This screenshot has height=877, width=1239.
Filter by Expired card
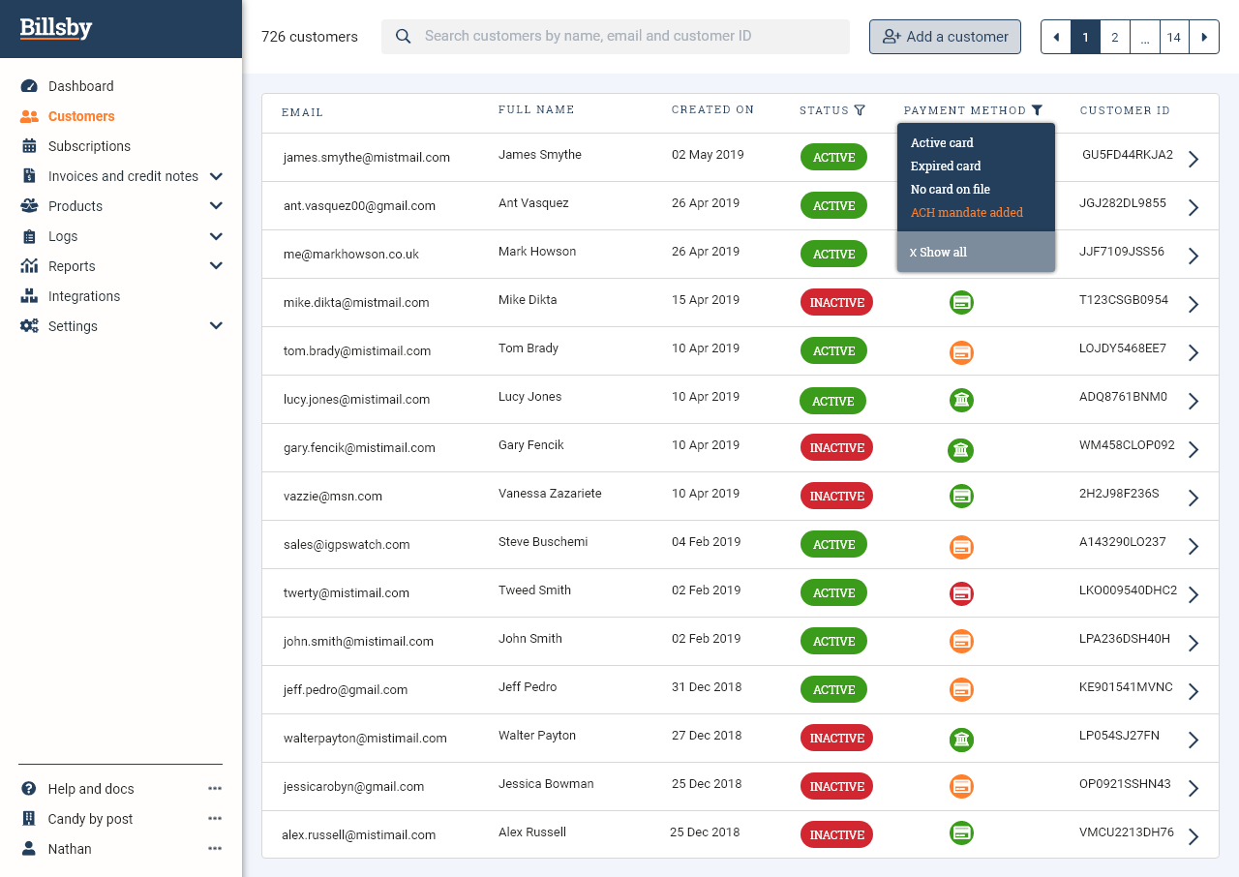pyautogui.click(x=946, y=166)
